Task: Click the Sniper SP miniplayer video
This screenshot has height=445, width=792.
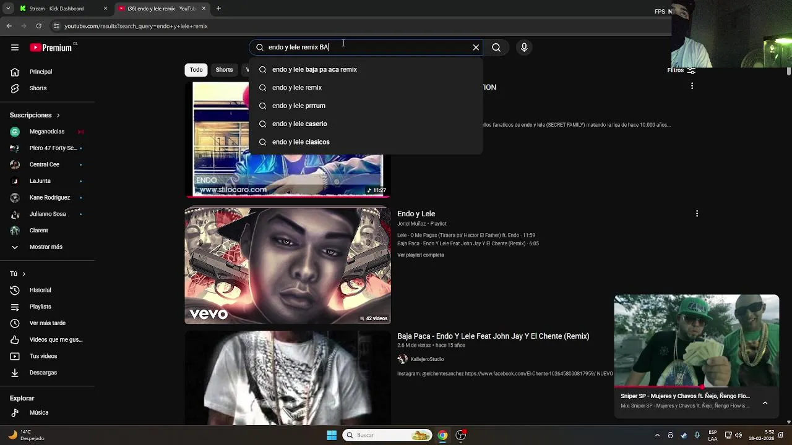Action: [697, 341]
